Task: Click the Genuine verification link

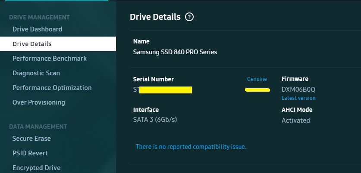Action: pyautogui.click(x=257, y=79)
